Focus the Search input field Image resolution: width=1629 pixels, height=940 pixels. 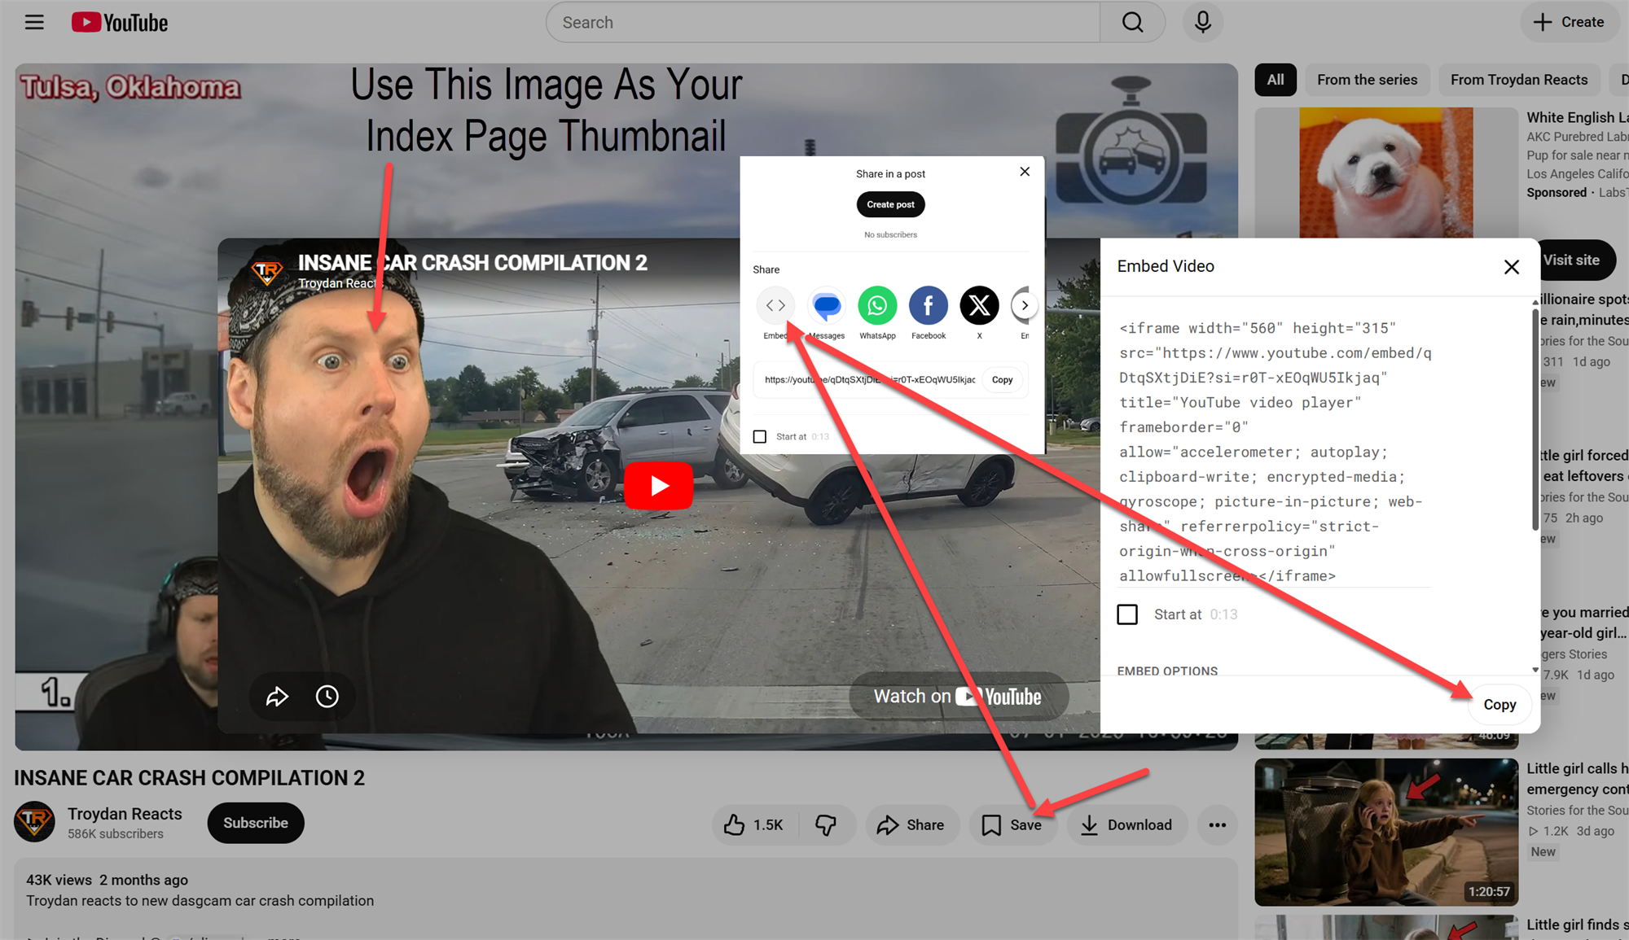point(823,22)
